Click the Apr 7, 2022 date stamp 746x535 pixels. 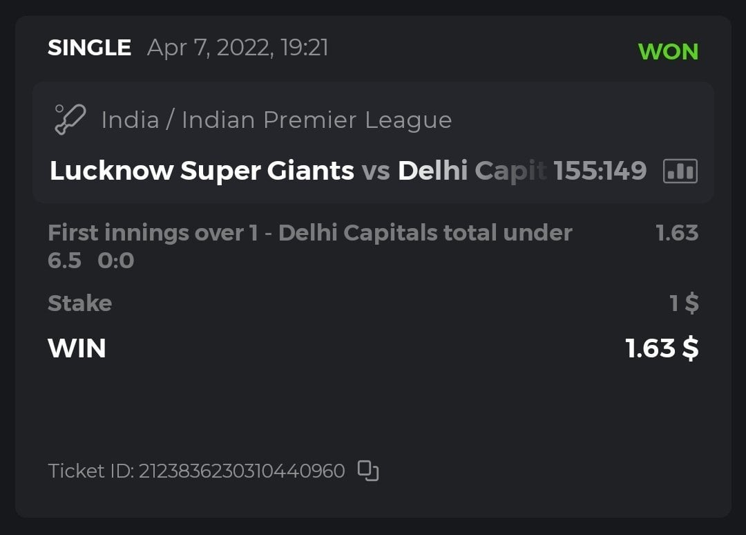[x=238, y=48]
